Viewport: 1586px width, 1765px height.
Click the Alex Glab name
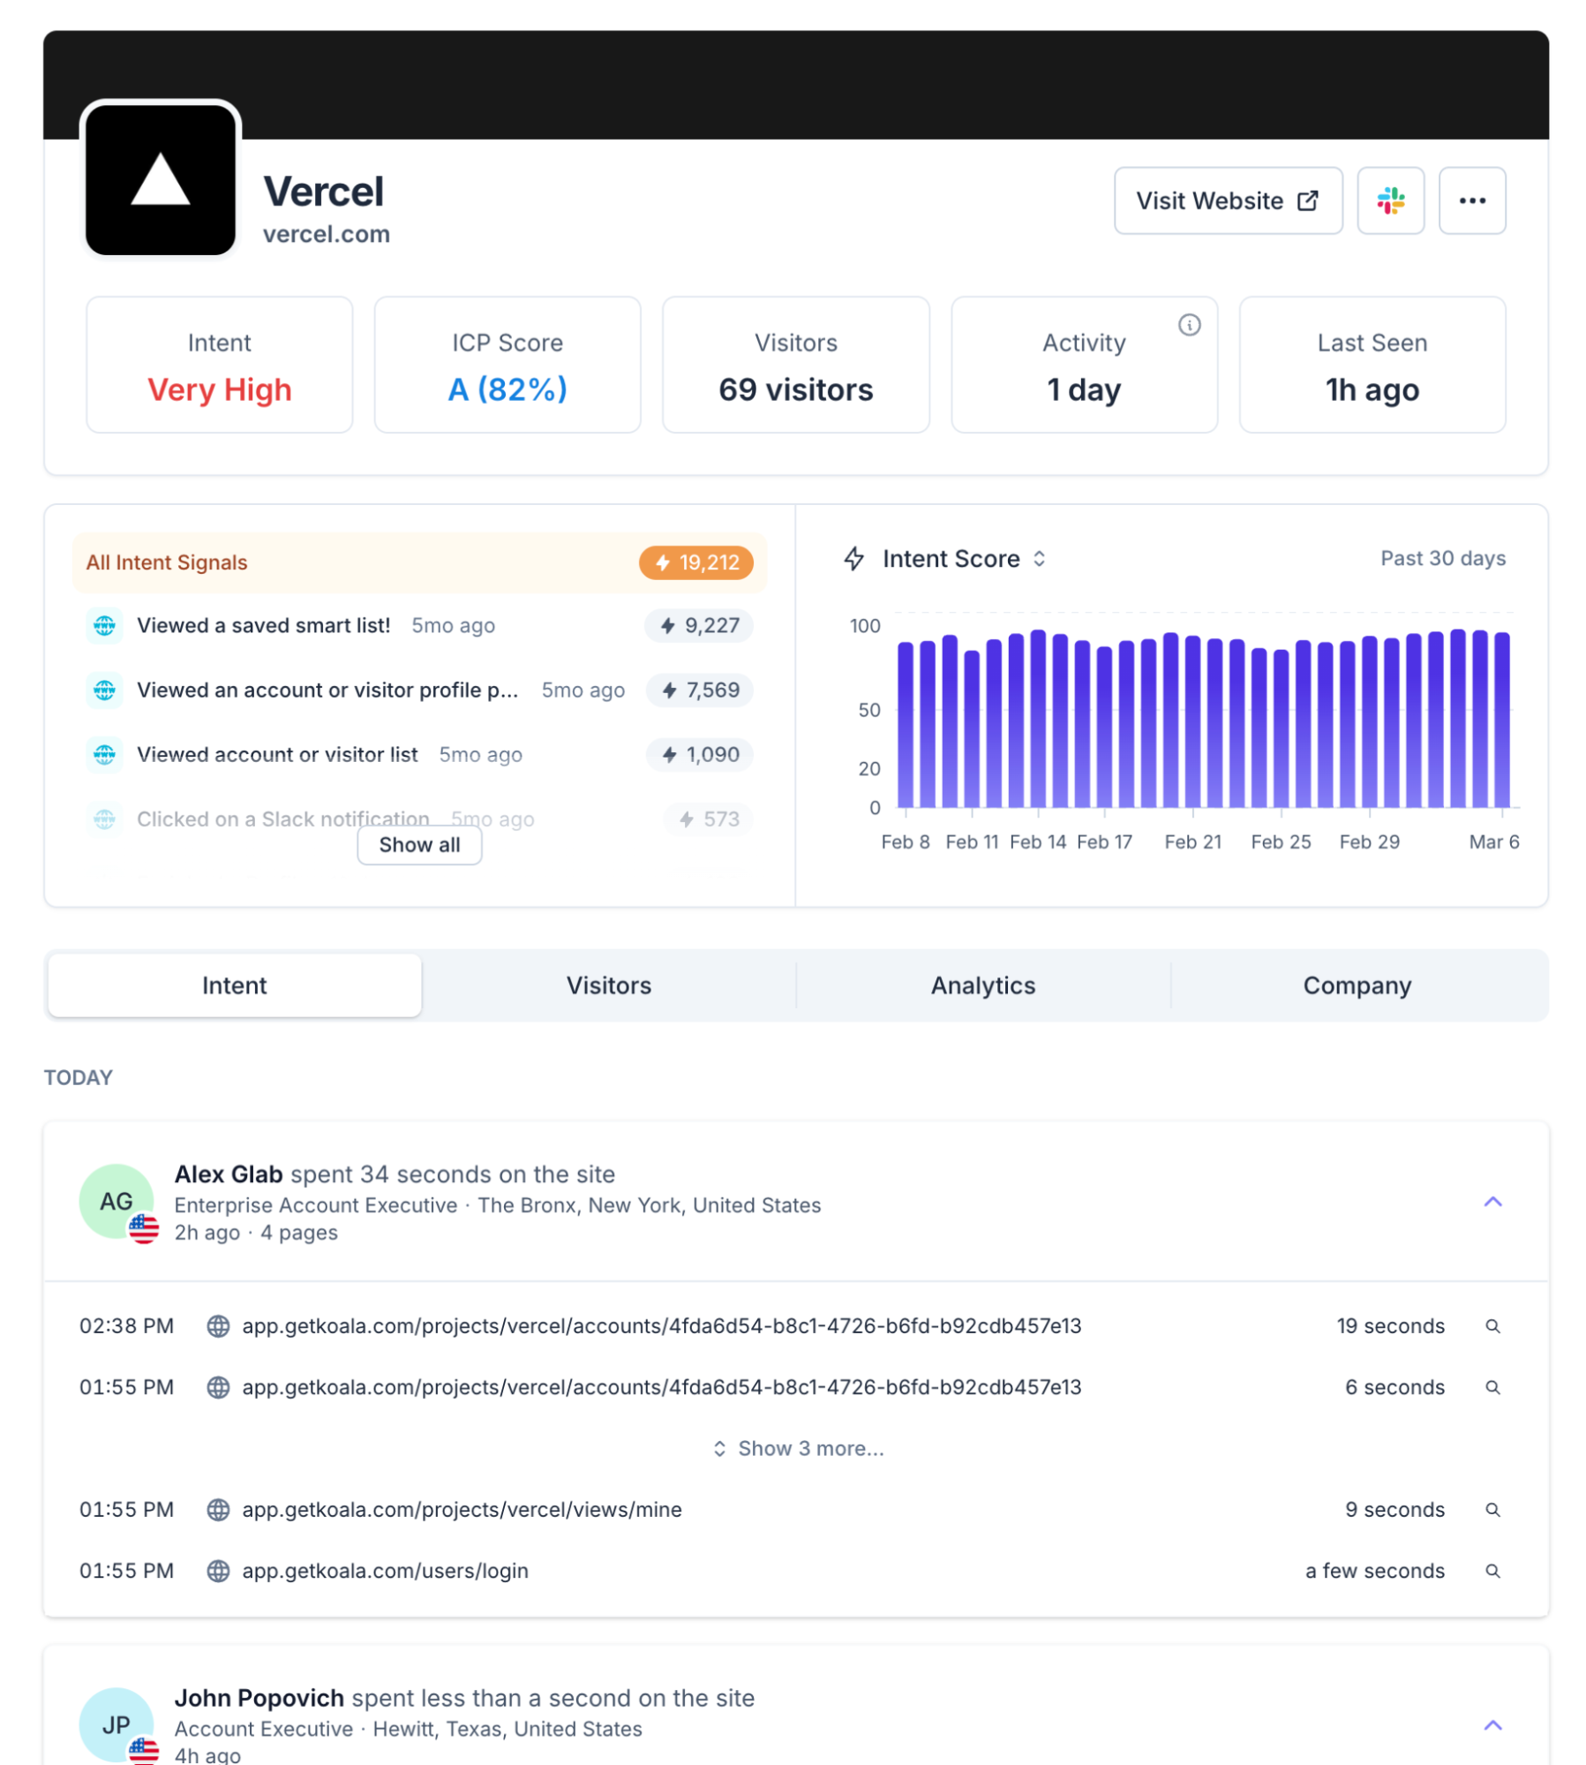(x=229, y=1173)
